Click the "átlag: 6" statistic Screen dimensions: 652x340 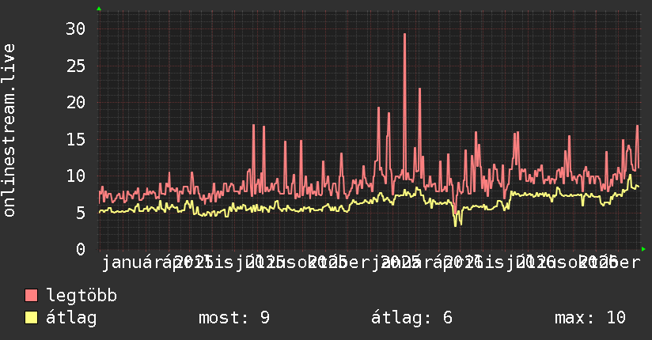point(411,318)
